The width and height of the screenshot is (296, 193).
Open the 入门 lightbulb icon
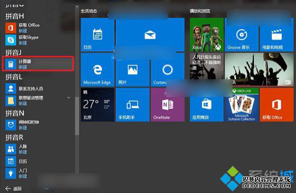(10, 173)
